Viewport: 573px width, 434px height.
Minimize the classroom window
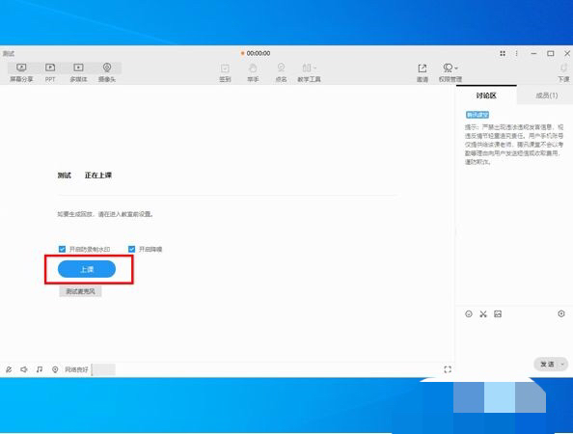tap(533, 53)
